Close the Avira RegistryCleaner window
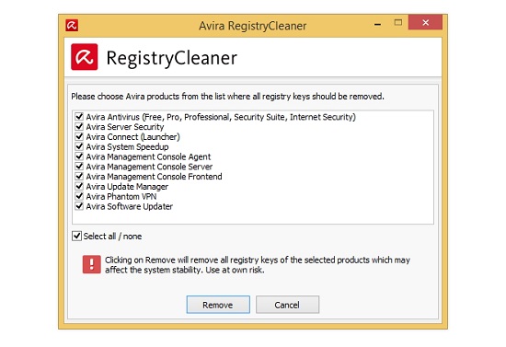 pyautogui.click(x=425, y=23)
